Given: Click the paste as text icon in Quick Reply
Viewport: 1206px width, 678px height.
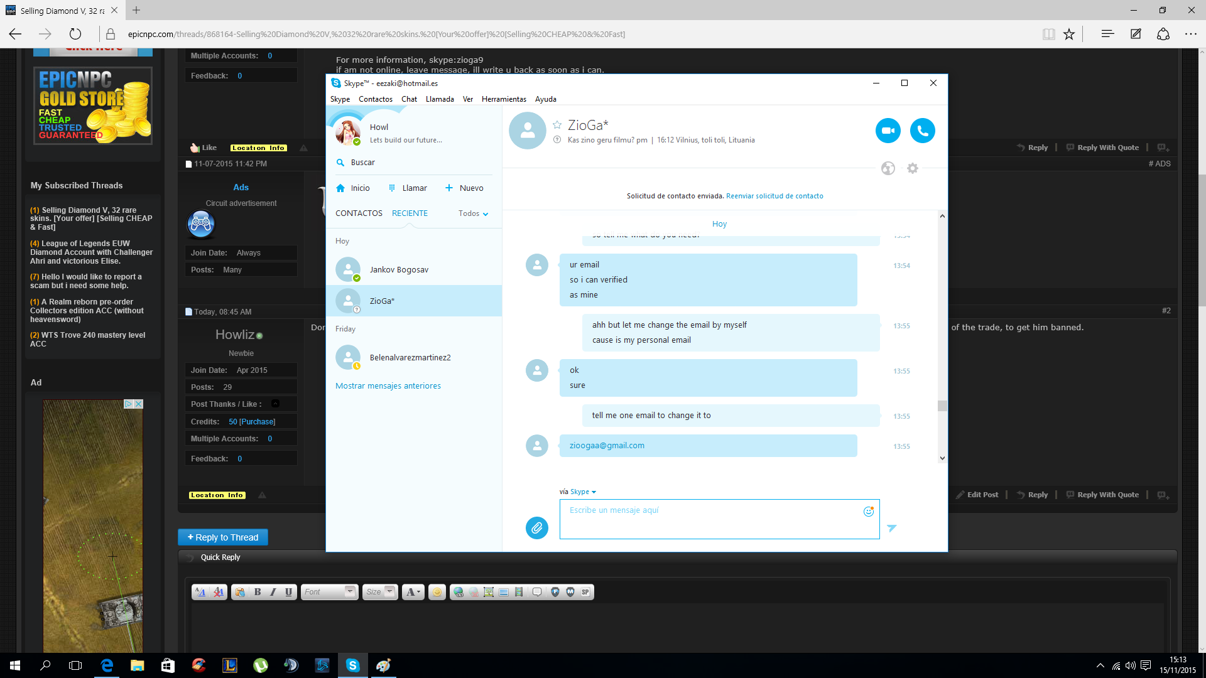Looking at the screenshot, I should click(x=240, y=592).
